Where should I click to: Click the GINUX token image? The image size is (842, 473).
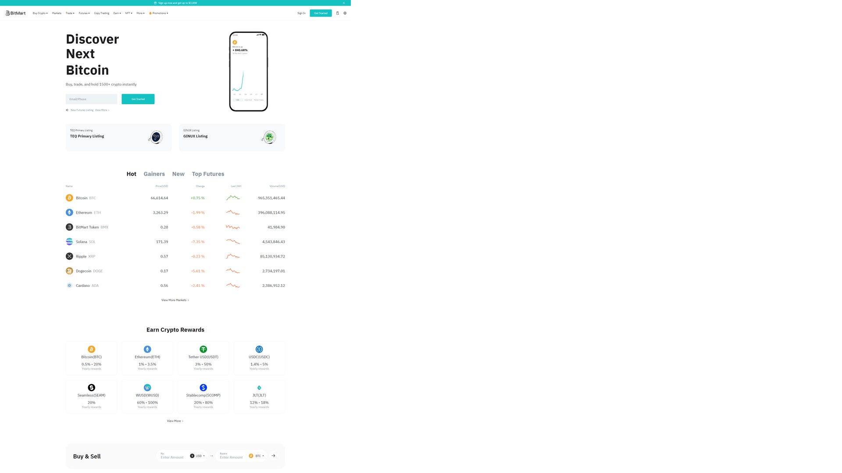(269, 137)
